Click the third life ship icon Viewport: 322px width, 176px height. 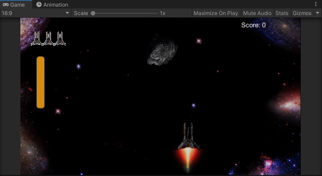(60, 38)
